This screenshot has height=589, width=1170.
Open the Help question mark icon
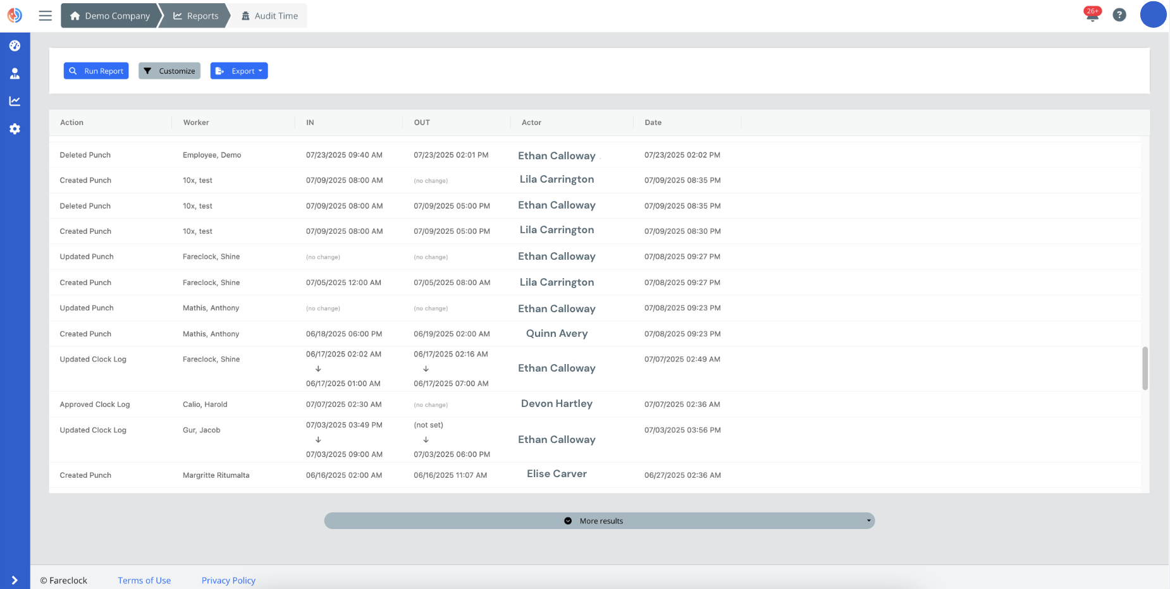point(1119,15)
